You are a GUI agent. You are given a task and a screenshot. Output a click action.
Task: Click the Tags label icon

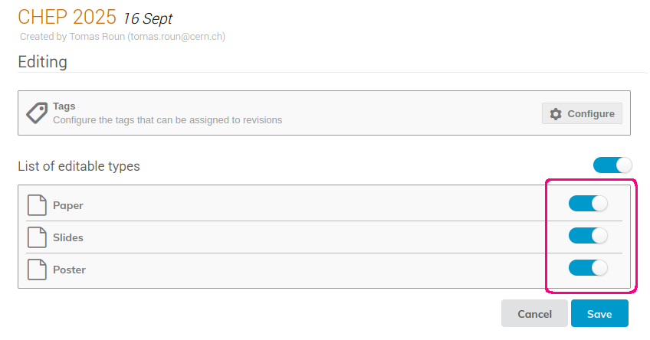[37, 113]
